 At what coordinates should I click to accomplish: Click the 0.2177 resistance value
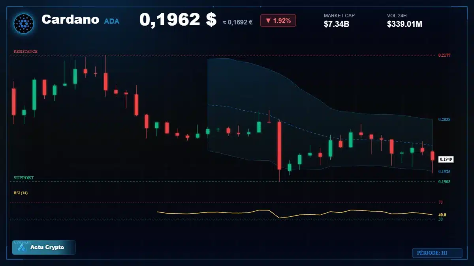tap(444, 56)
